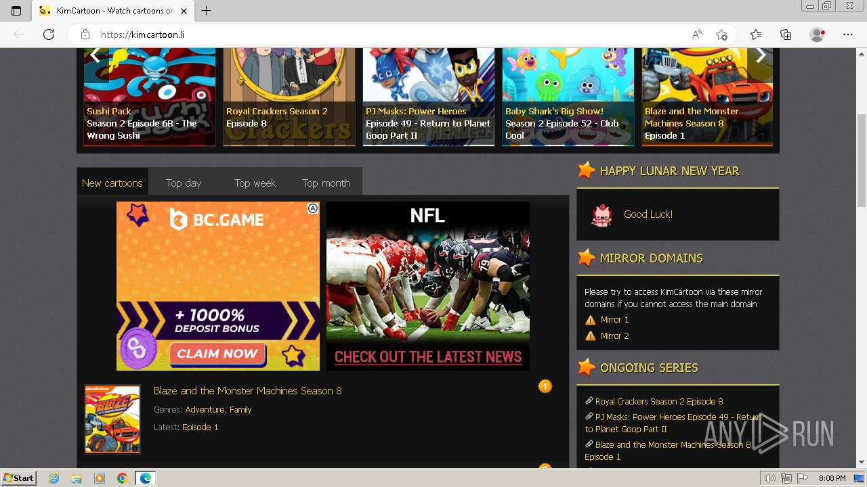
Task: Open the Collections icon
Action: coord(786,34)
